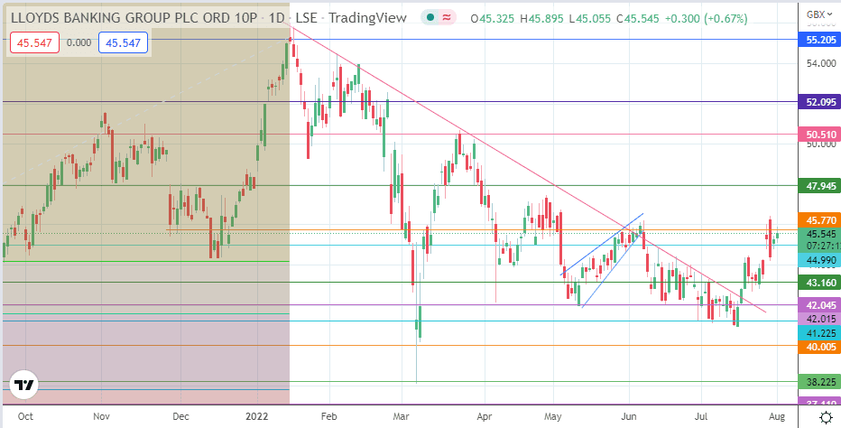
Task: Click the TradingView source label
Action: (x=367, y=18)
